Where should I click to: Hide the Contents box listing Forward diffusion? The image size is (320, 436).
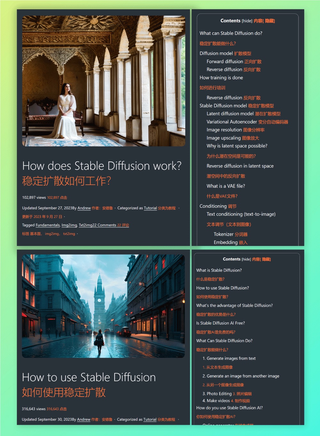click(x=247, y=21)
